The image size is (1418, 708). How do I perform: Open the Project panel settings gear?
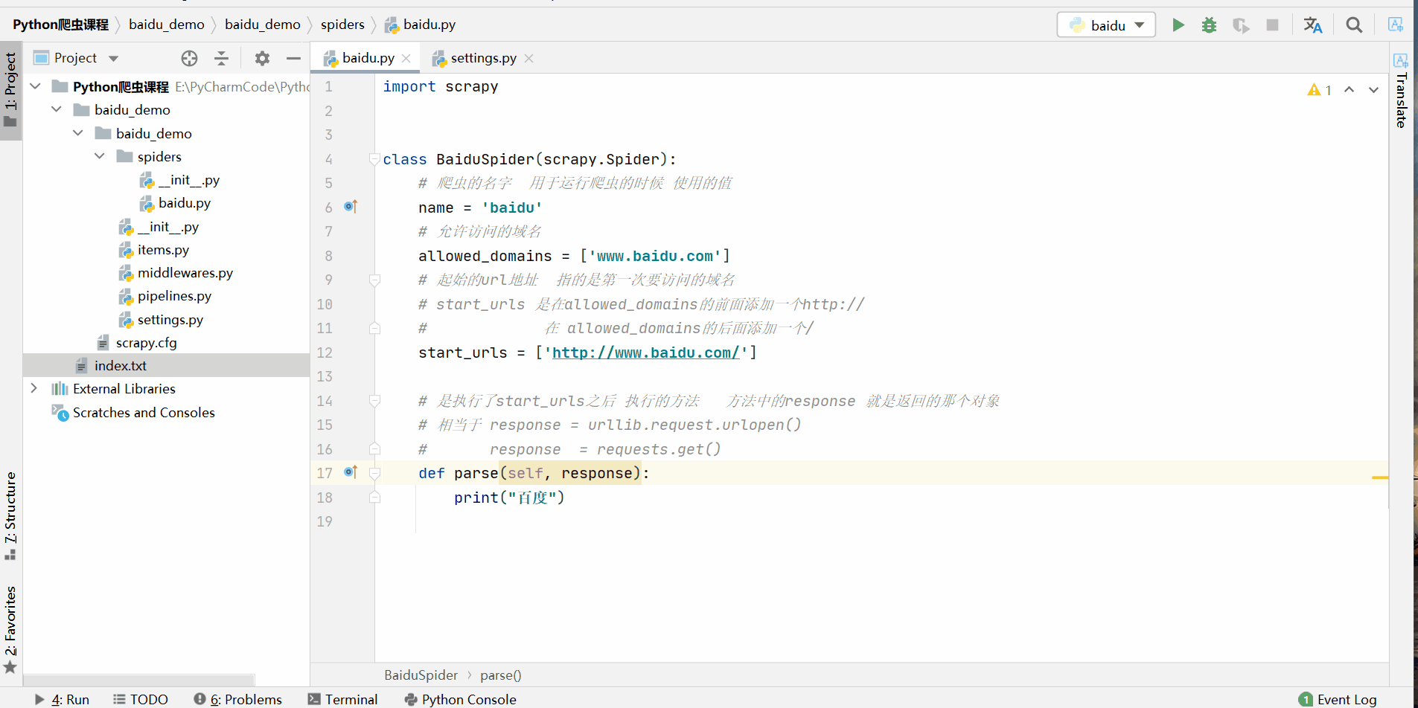pyautogui.click(x=262, y=58)
